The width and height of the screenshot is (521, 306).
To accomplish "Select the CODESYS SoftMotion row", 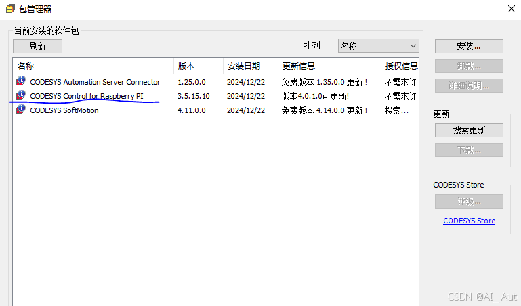I will click(x=215, y=110).
